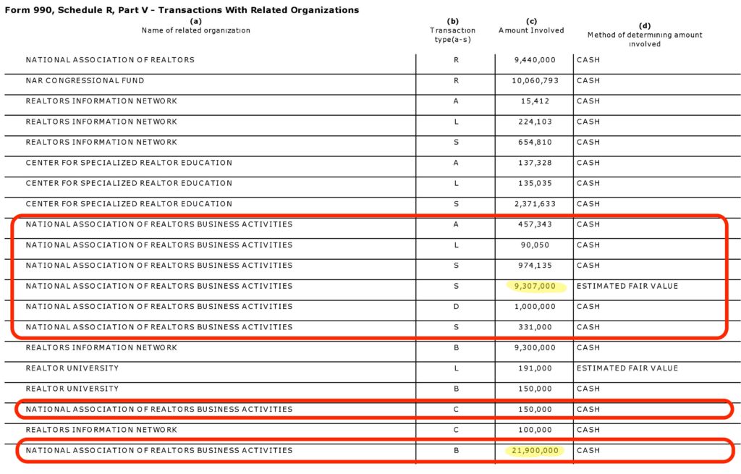This screenshot has height=474, width=741.
Task: Click Business Activities name in the 1,000,000 row
Action: [x=159, y=307]
